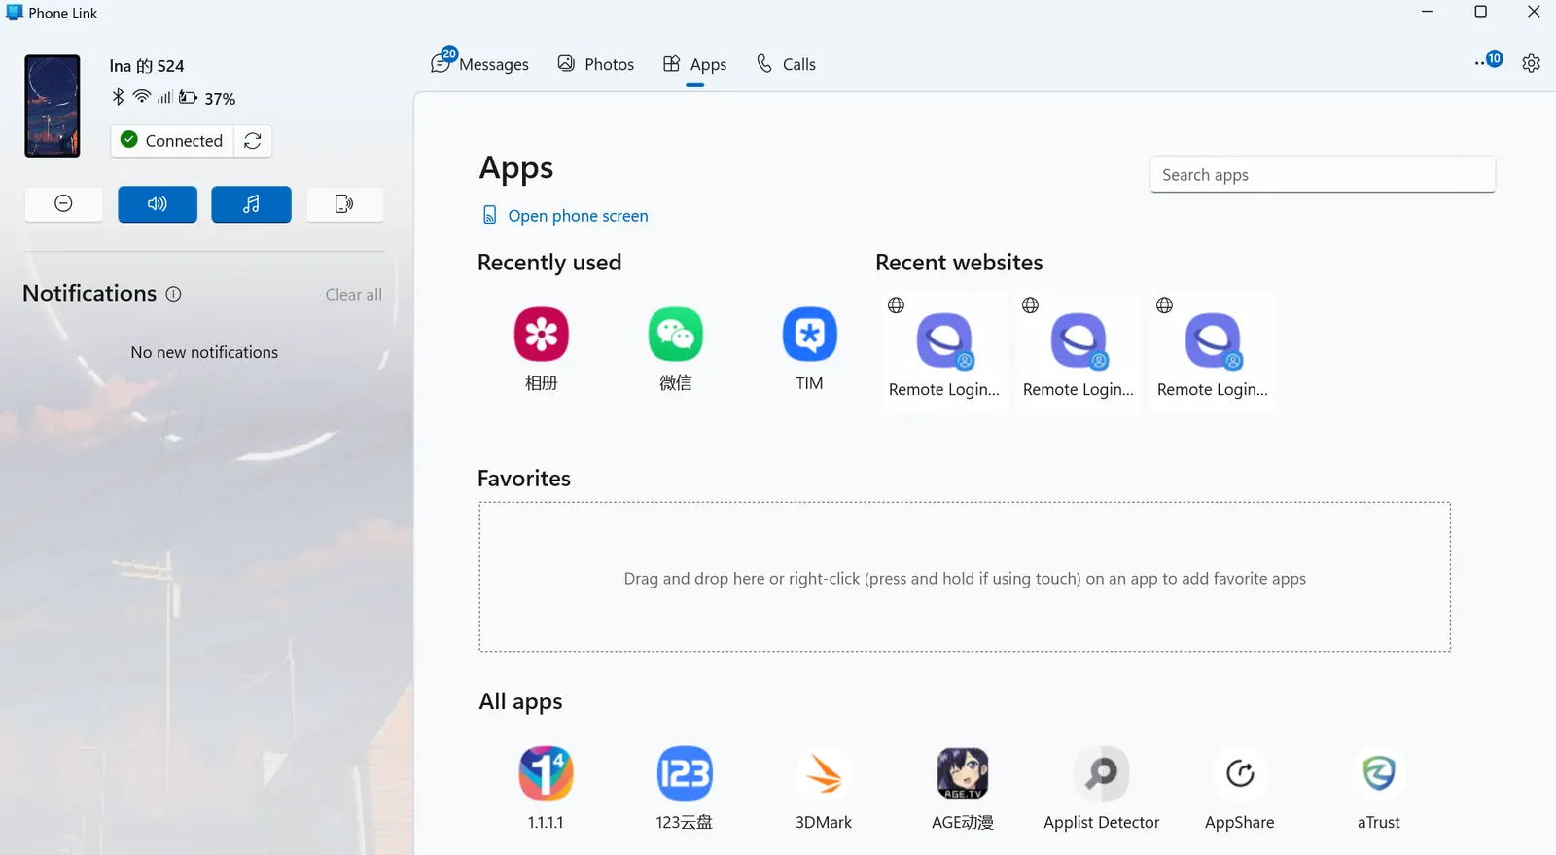Viewport: 1556px width, 855px height.
Task: Switch to the Messages tab
Action: pyautogui.click(x=480, y=64)
